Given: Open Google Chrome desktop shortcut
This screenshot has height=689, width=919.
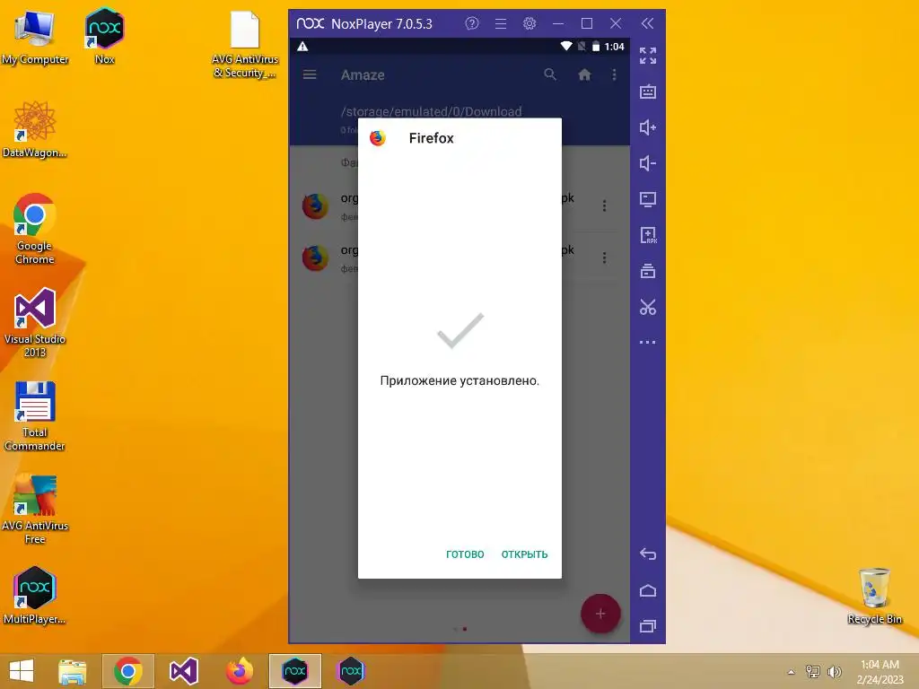Looking at the screenshot, I should pyautogui.click(x=35, y=229).
